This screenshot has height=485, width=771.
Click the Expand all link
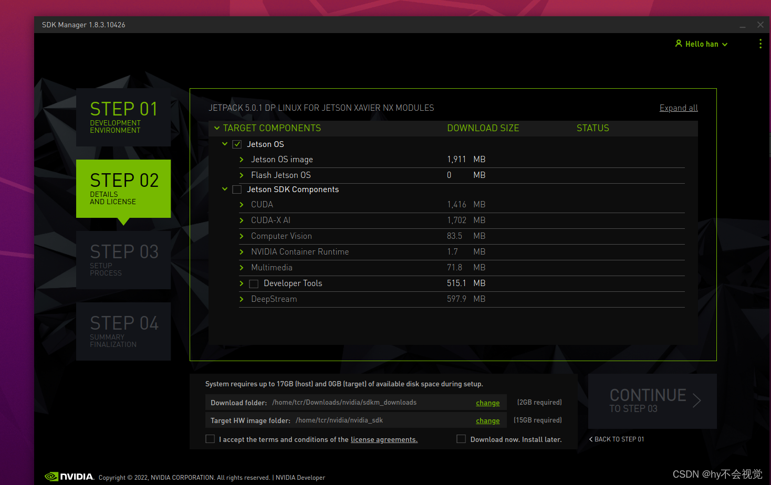tap(679, 108)
